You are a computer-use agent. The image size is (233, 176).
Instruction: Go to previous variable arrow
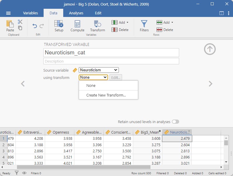[x=23, y=84]
